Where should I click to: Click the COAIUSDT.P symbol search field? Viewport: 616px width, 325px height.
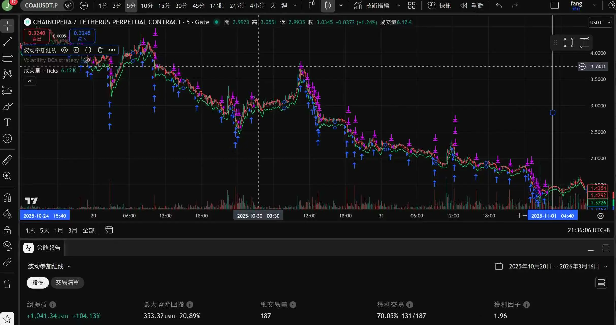pyautogui.click(x=41, y=5)
